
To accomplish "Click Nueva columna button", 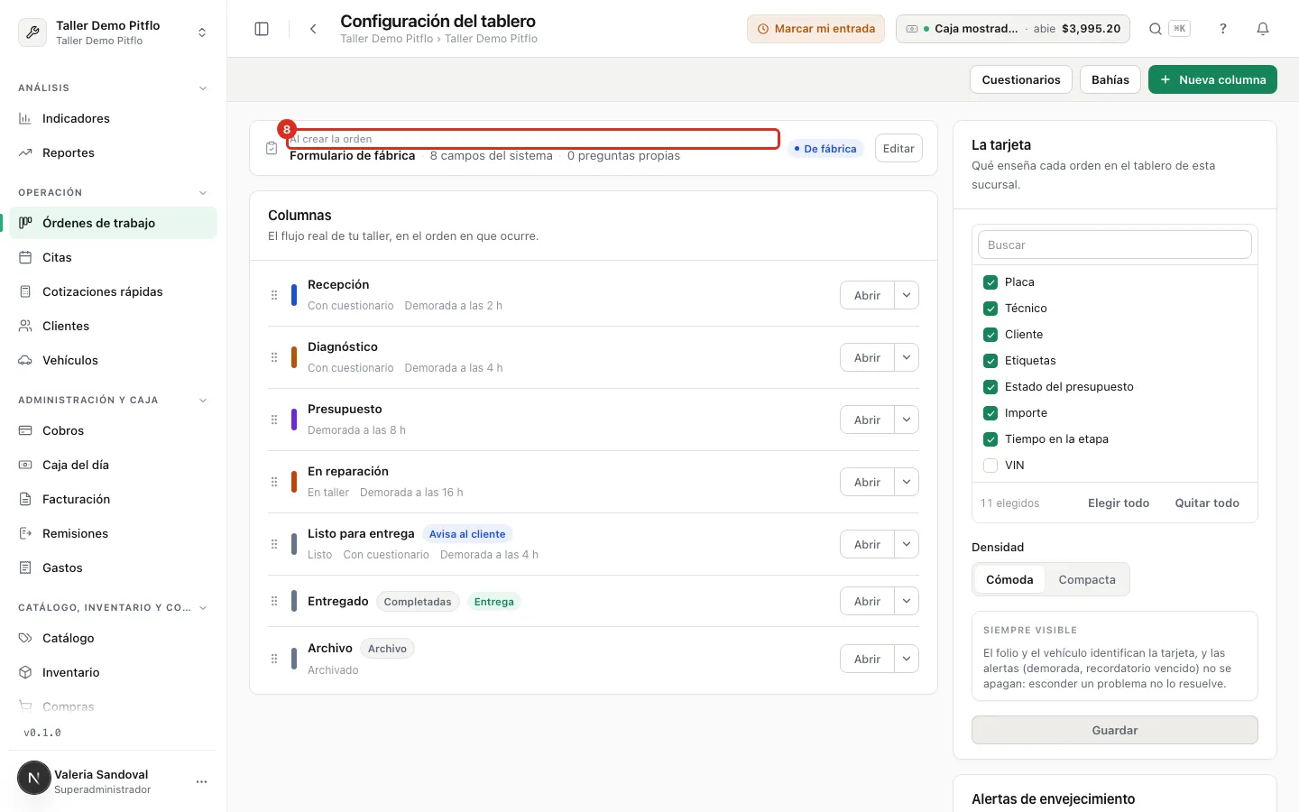I will tap(1212, 79).
